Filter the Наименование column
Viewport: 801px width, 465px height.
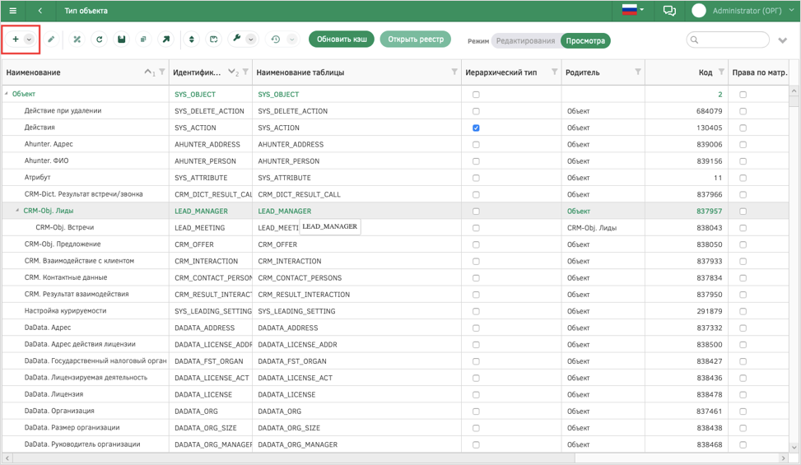pyautogui.click(x=162, y=72)
